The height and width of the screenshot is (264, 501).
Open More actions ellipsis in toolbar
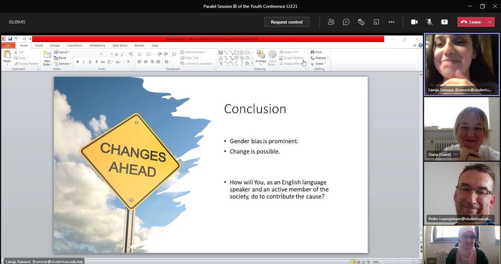(391, 22)
